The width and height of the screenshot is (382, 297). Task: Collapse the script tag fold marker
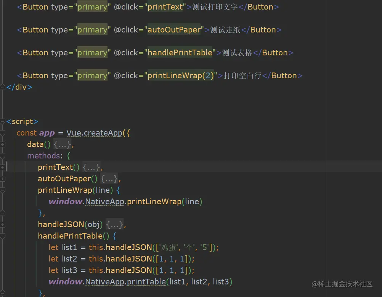(2, 121)
